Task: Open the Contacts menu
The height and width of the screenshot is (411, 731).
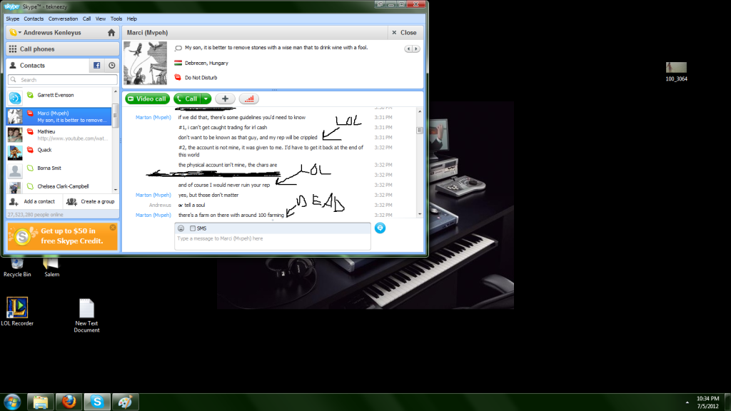Action: point(34,19)
